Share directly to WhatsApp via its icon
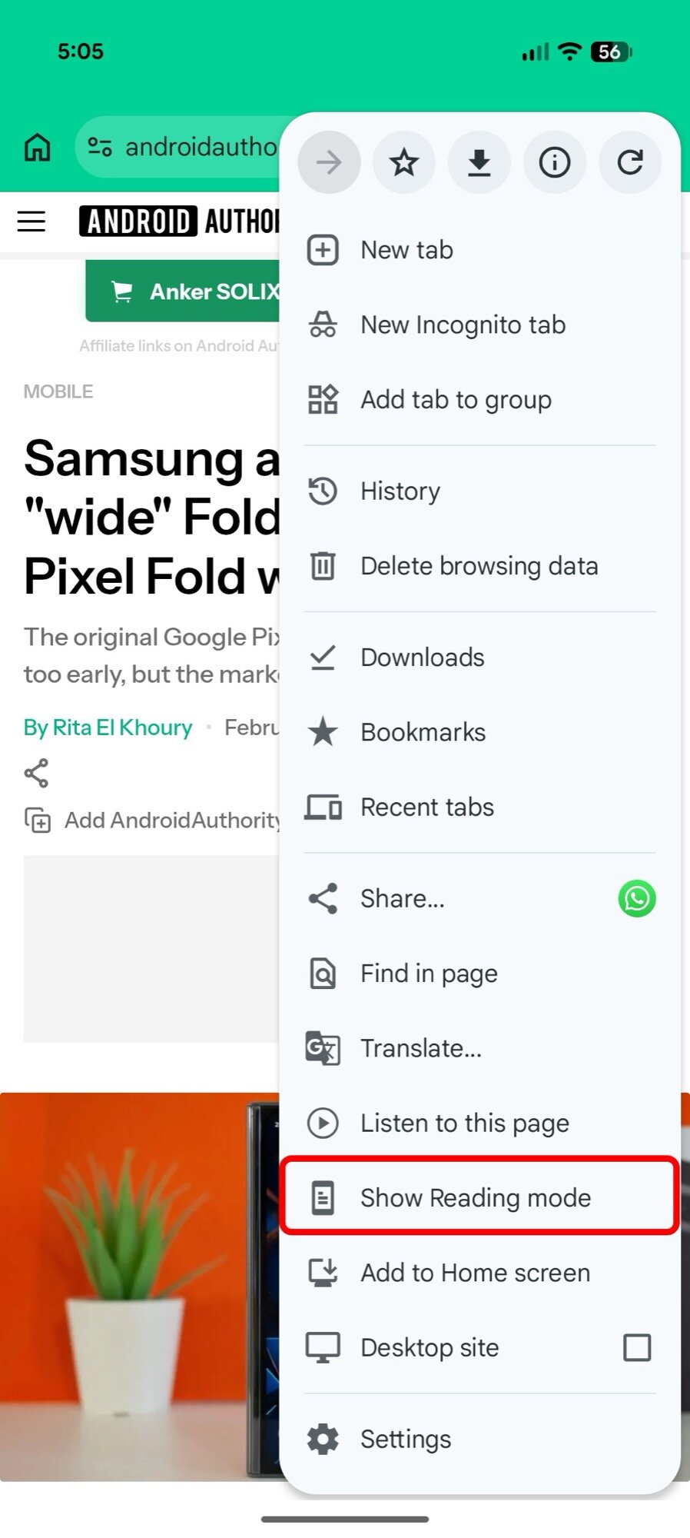This screenshot has height=1538, width=690. point(636,899)
